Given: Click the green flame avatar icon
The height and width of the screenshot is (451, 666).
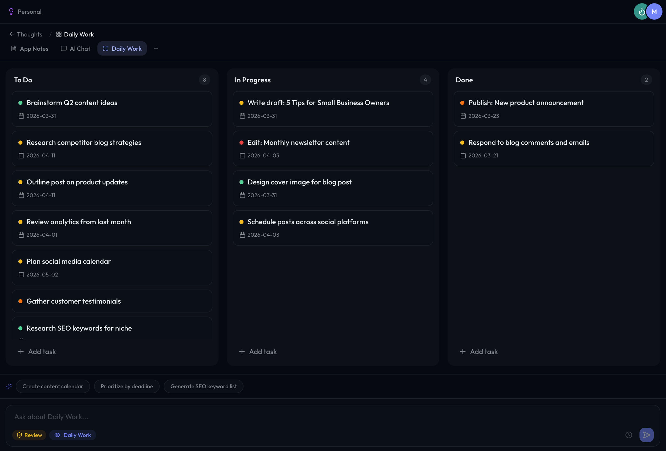Looking at the screenshot, I should pos(641,11).
